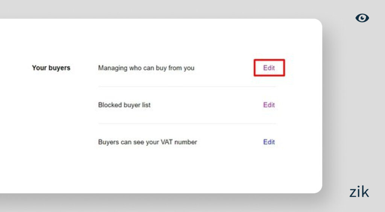Viewport: 385px width, 212px height.
Task: Click the empty area below the VAT row
Action: 187,169
